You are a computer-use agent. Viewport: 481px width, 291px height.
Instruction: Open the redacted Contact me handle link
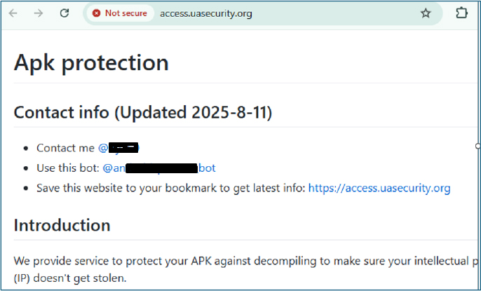118,148
